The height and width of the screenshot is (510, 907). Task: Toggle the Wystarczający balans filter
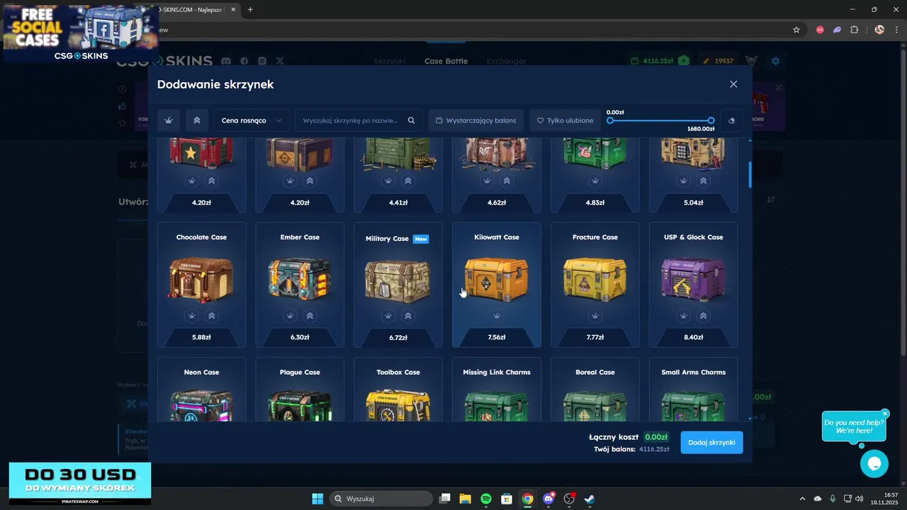click(x=476, y=120)
